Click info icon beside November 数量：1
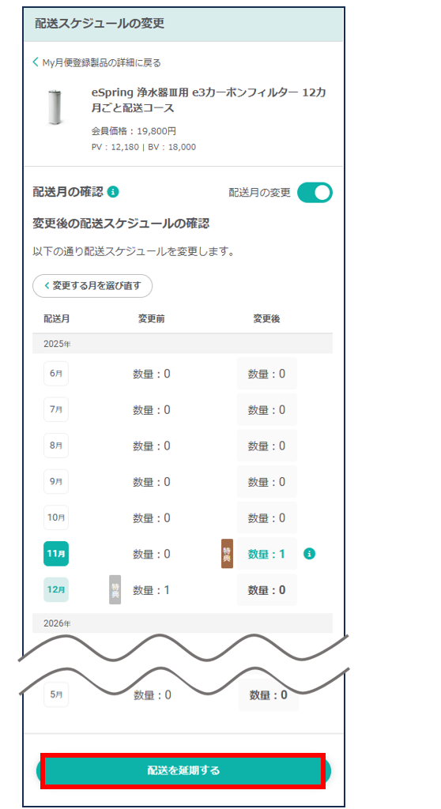Viewport: 441px width, 809px height. pyautogui.click(x=309, y=554)
